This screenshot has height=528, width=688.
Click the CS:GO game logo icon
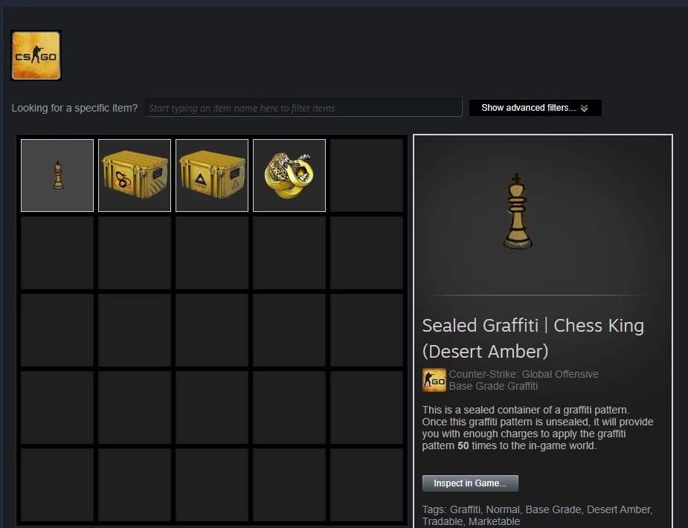36,55
